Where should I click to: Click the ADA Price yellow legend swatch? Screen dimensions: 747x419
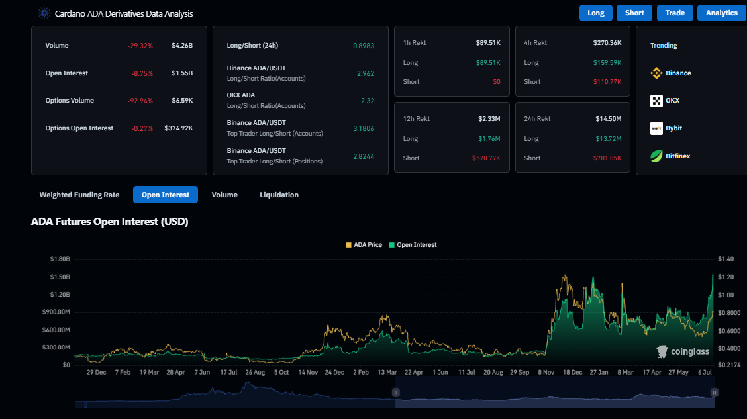pos(348,245)
